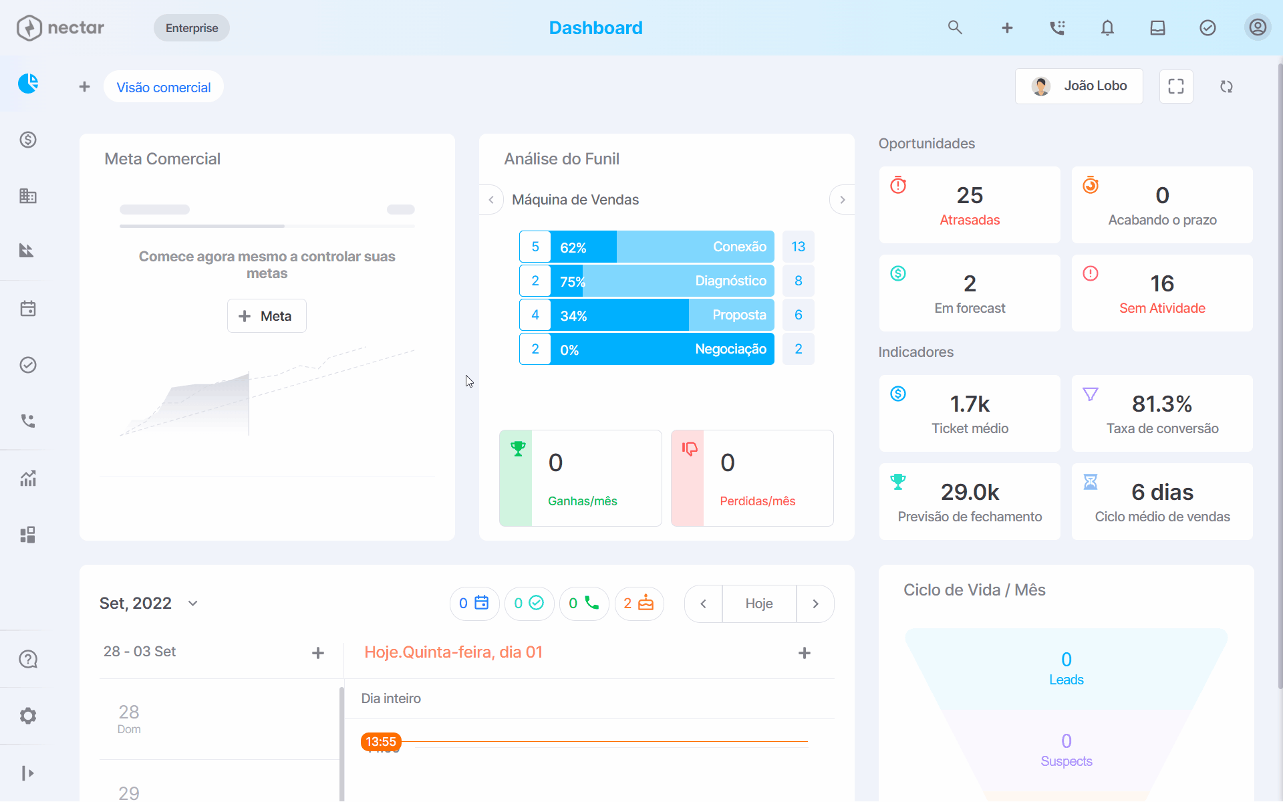Screen dimensions: 1283x802
Task: Open the João Lobo user selector
Action: tap(1079, 86)
